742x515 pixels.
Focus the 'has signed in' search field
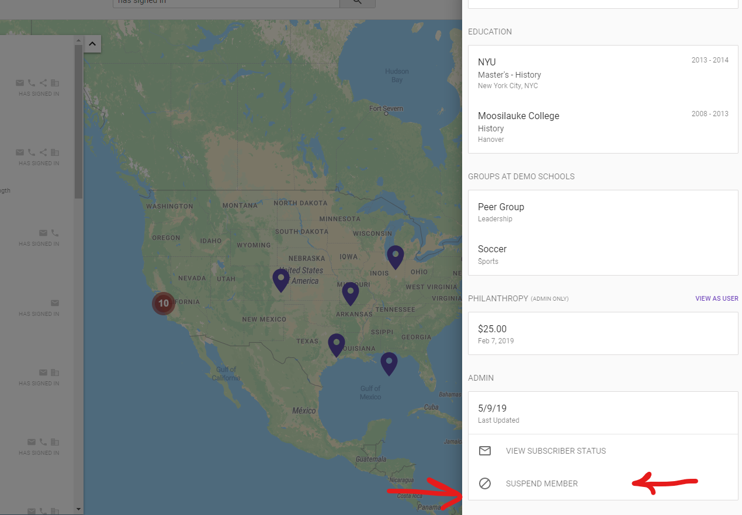pos(226,3)
